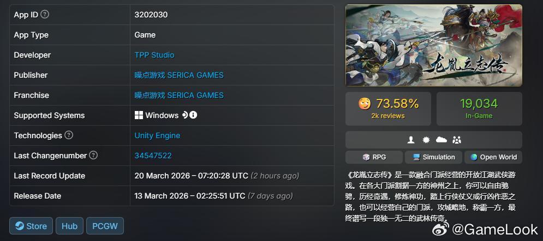
Task: Click the game header artwork image
Action: pyautogui.click(x=433, y=45)
